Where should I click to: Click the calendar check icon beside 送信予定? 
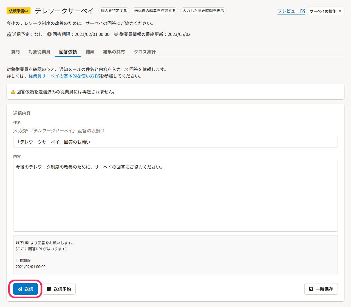9,34
